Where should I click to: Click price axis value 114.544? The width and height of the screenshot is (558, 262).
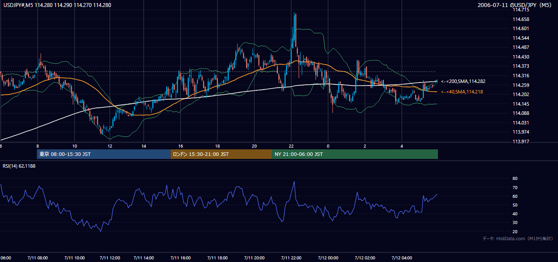tap(520, 38)
